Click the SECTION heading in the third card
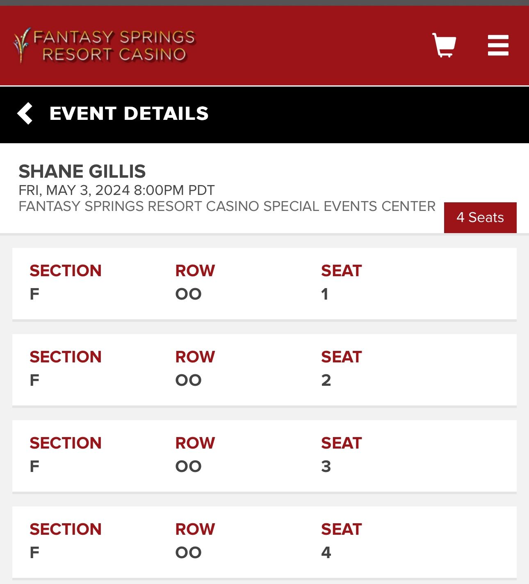The image size is (529, 584). tap(65, 443)
